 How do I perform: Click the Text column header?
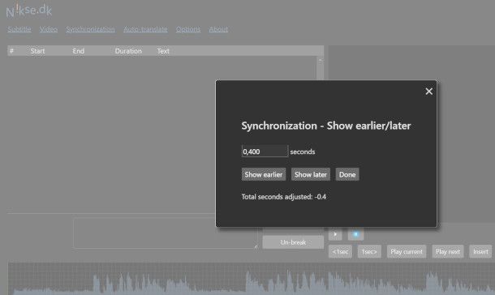(163, 51)
